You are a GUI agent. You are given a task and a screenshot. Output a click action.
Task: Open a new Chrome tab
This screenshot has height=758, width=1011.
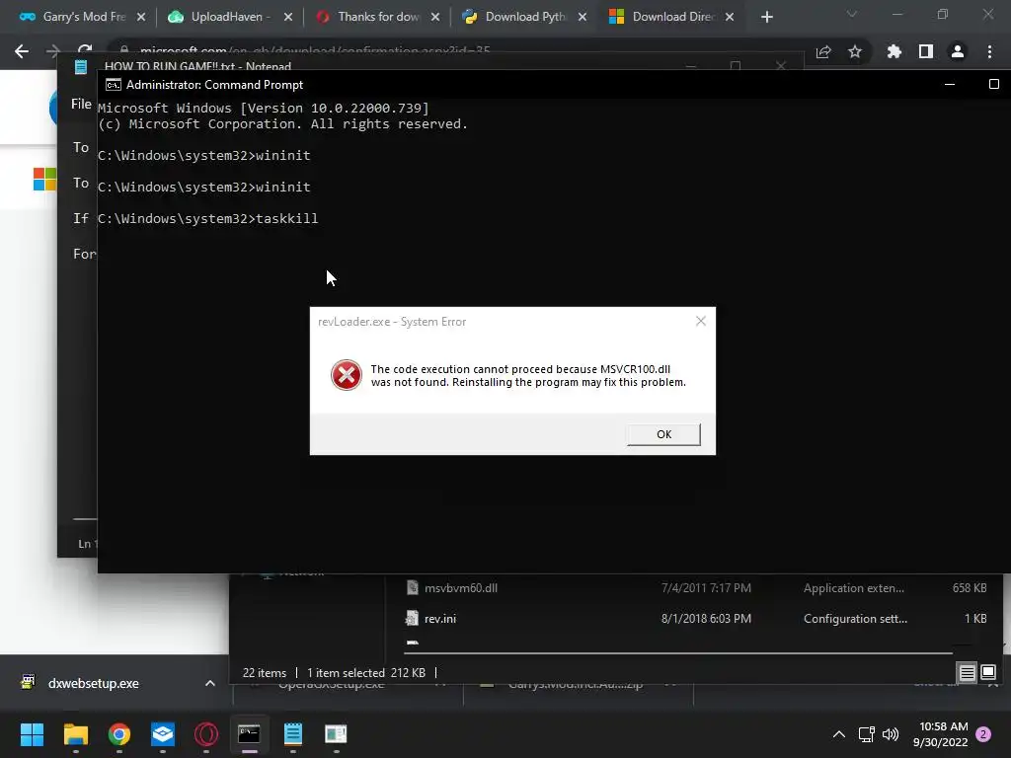coord(766,17)
